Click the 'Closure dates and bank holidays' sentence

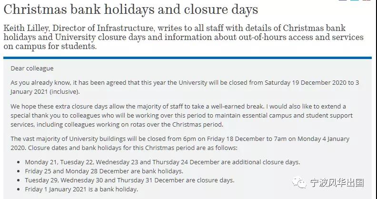click(133, 148)
